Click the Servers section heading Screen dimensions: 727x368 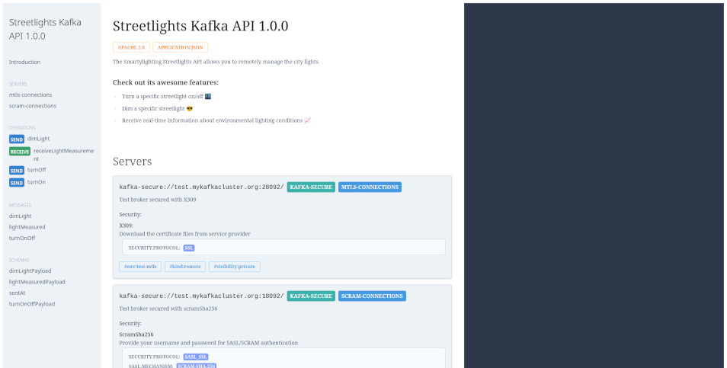132,162
